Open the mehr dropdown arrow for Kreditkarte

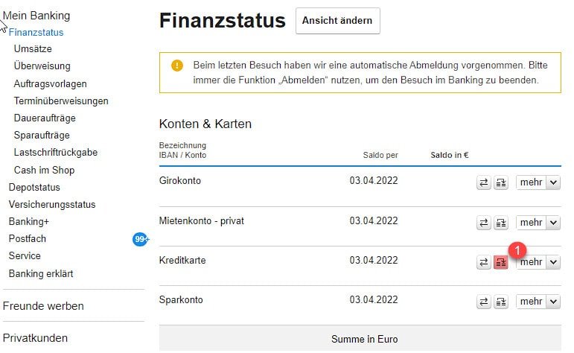(553, 262)
